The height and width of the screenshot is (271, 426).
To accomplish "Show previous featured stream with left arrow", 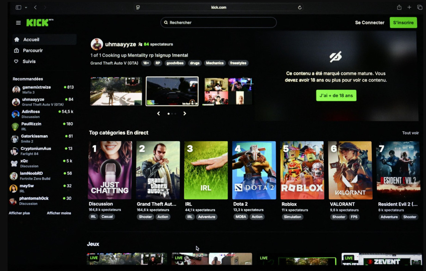I will [x=159, y=113].
